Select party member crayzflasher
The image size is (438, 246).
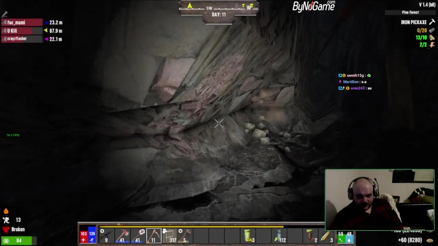tap(22, 39)
